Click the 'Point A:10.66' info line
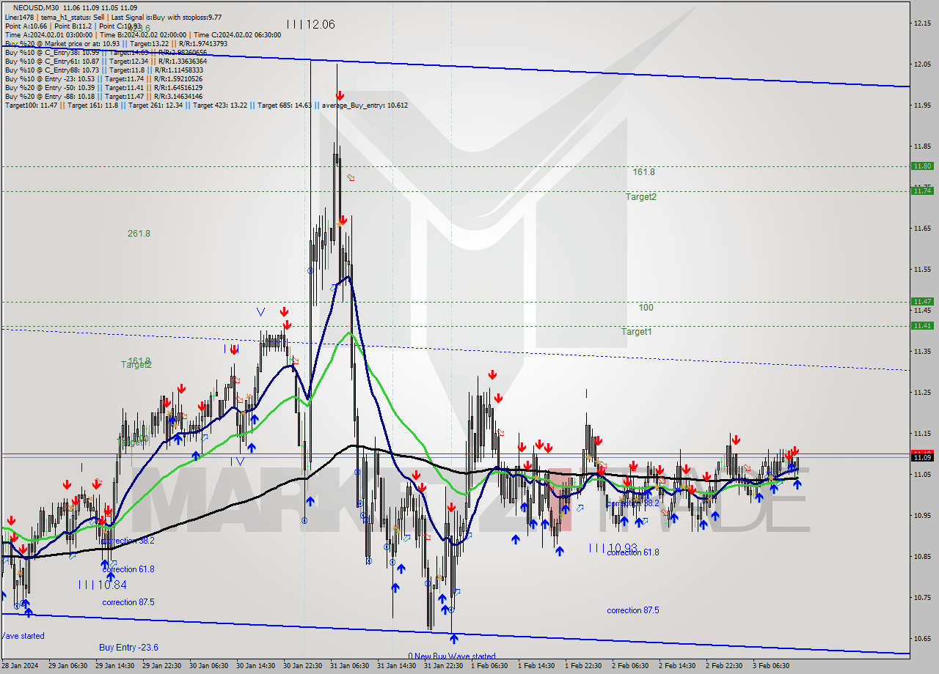939x674 pixels. (73, 26)
